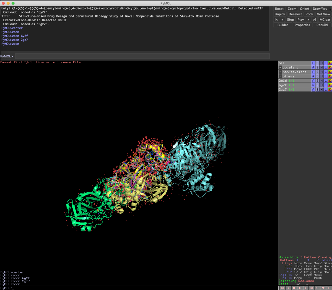
Task: Open the Builder panel
Action: pos(283,25)
